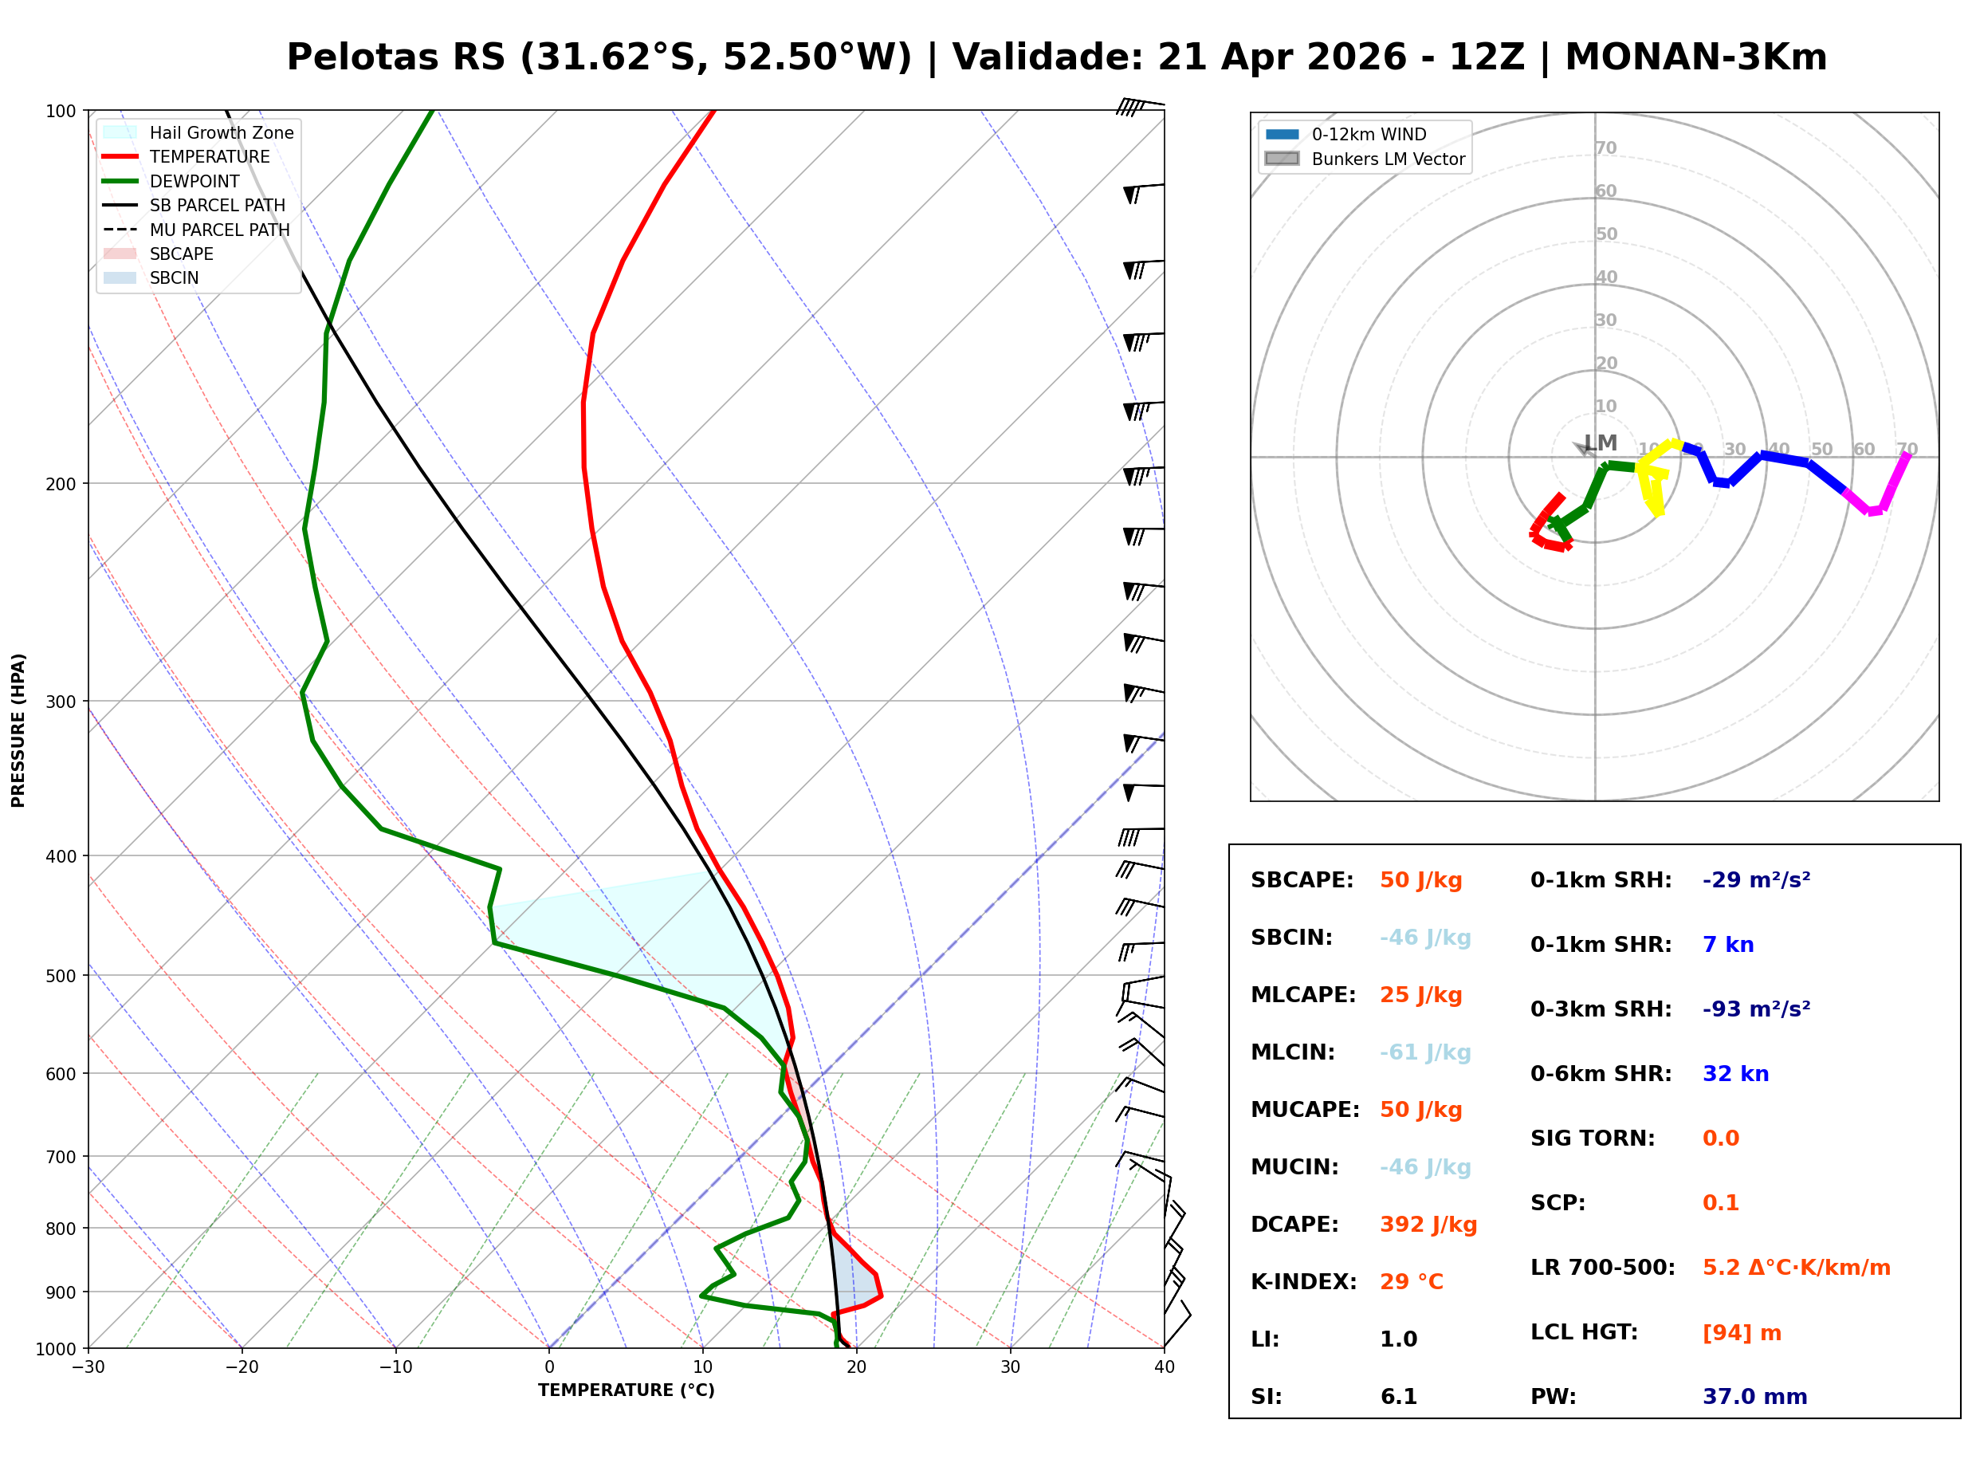This screenshot has width=1972, height=1459.
Task: Click the PRESSURE (HPA) axis label
Action: (x=18, y=729)
